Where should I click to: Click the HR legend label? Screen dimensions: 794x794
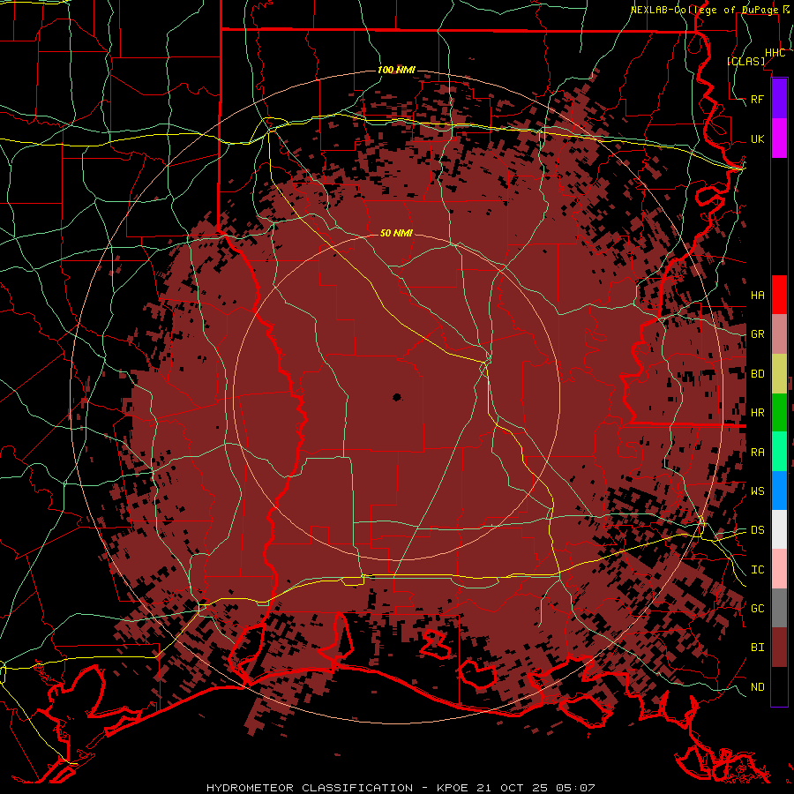pos(757,413)
